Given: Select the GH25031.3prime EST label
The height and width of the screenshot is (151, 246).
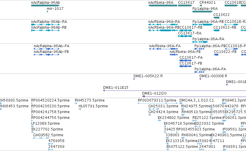Looking at the screenshot, I should 163,106.
